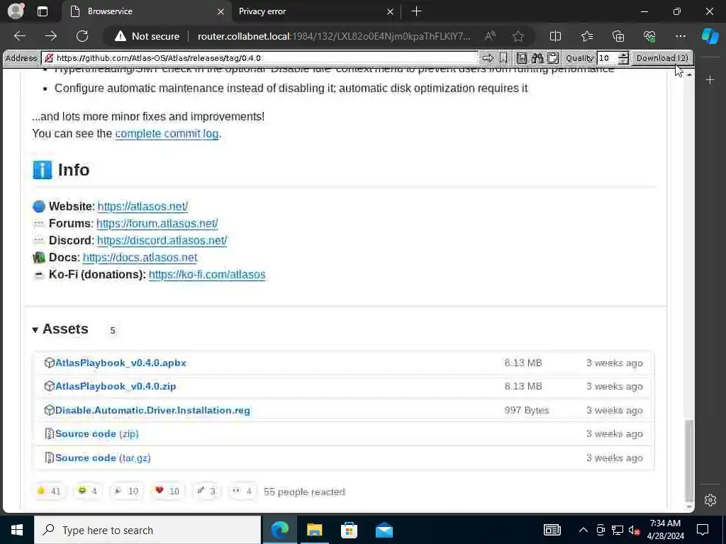Open Edge Collections icon

(x=618, y=36)
